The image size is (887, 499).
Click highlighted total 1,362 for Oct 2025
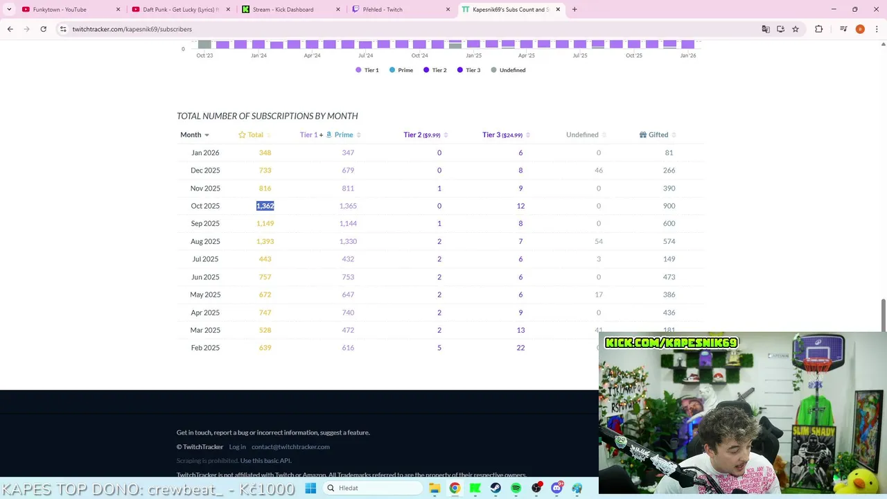pyautogui.click(x=265, y=206)
